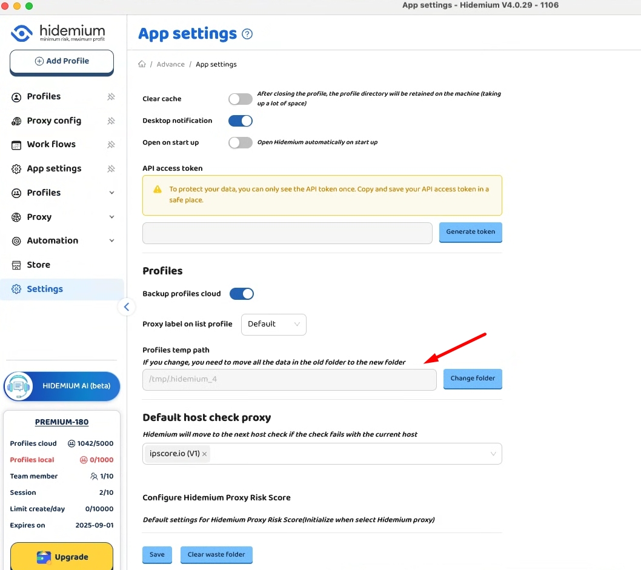The image size is (641, 570).
Task: Click the API access token field
Action: click(287, 233)
